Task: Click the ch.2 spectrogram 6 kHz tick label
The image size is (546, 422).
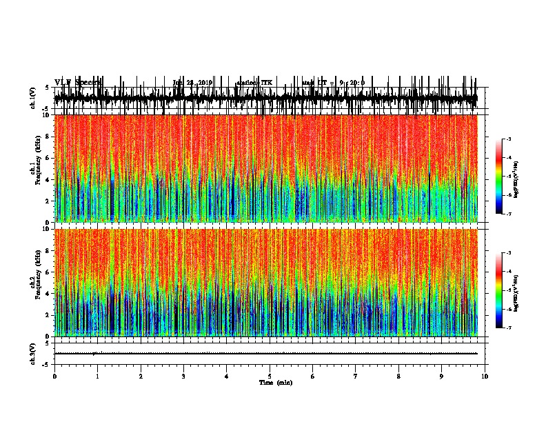Action: [48, 272]
